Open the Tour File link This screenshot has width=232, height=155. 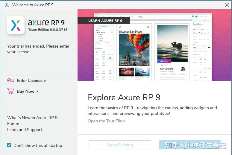pos(107,121)
